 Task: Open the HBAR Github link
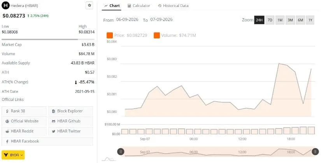tap(71, 121)
